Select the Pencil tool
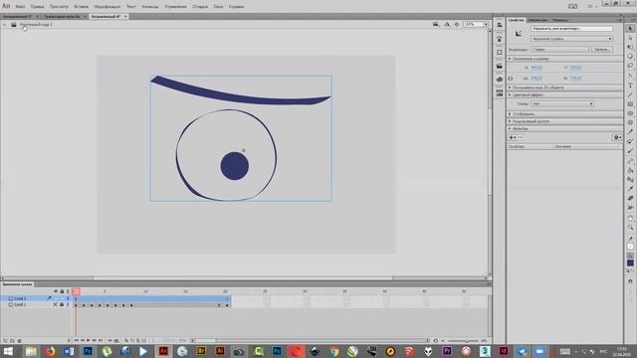Screen dimensions: 637x358 click(x=630, y=132)
